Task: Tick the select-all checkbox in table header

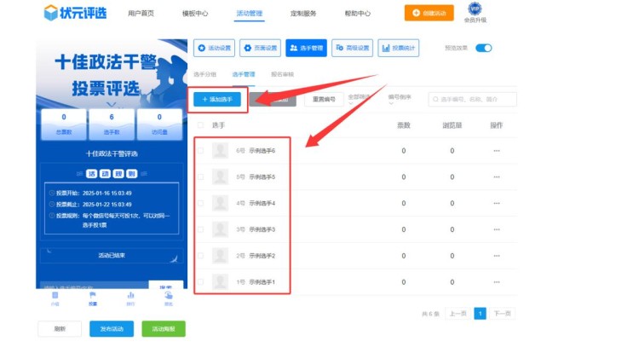Action: [201, 125]
